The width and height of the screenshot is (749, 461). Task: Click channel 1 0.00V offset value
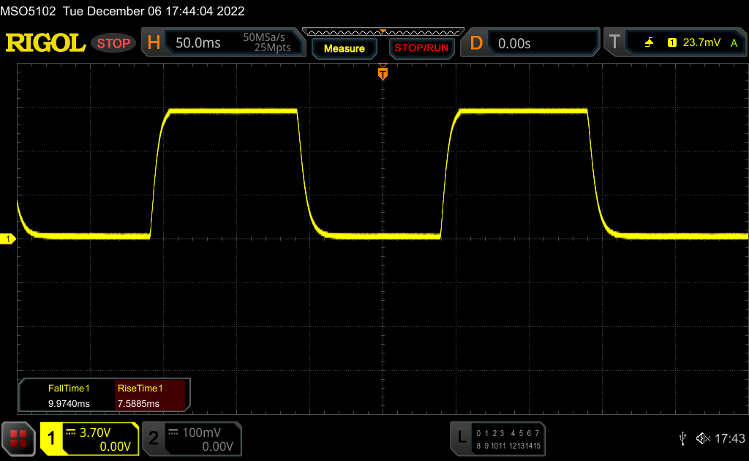click(x=115, y=446)
